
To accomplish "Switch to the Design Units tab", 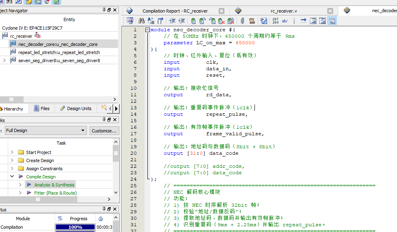I will tap(76, 108).
